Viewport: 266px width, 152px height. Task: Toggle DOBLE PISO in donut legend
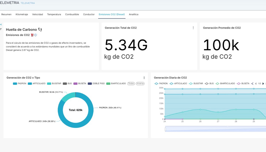tap(96, 84)
